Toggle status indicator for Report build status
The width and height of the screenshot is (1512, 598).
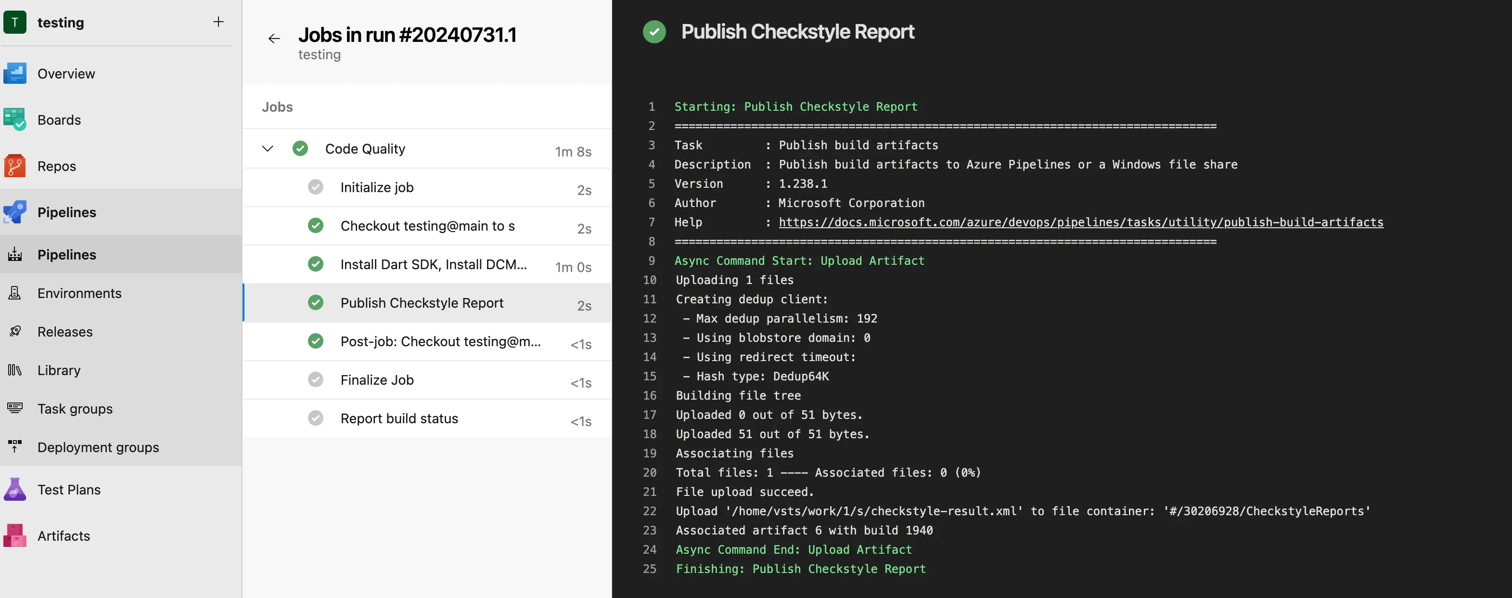pyautogui.click(x=317, y=418)
